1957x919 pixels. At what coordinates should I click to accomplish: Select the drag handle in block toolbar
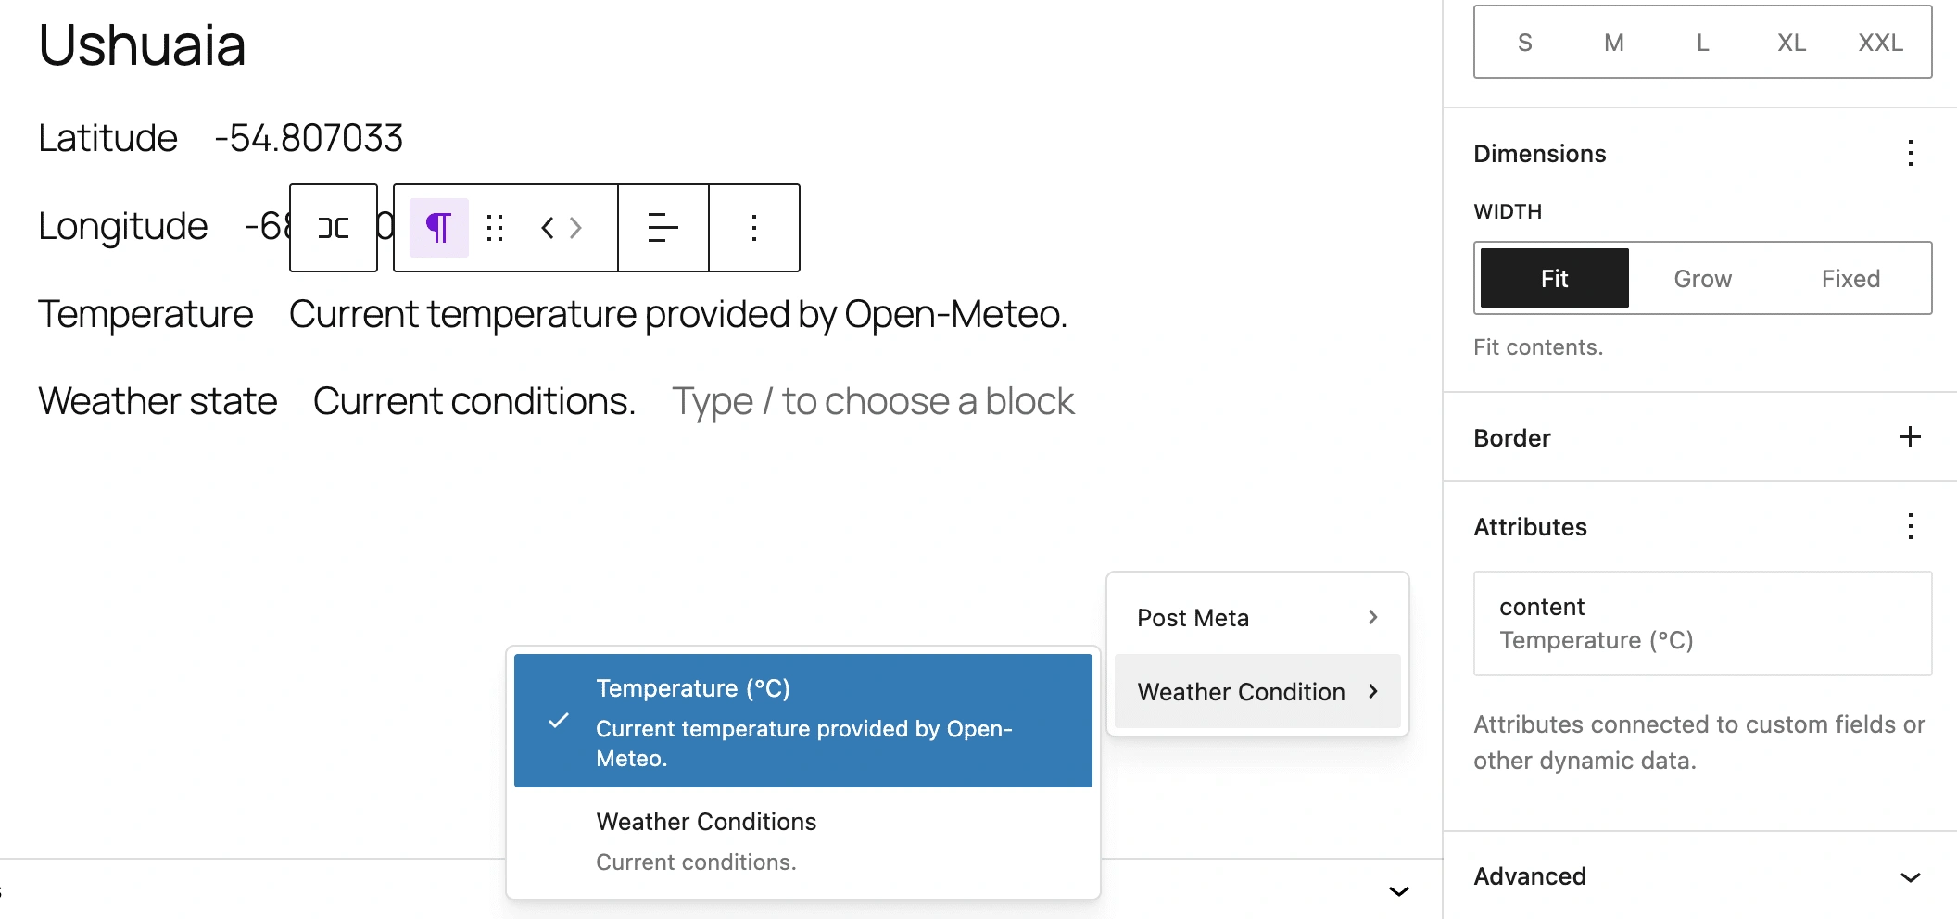point(495,227)
